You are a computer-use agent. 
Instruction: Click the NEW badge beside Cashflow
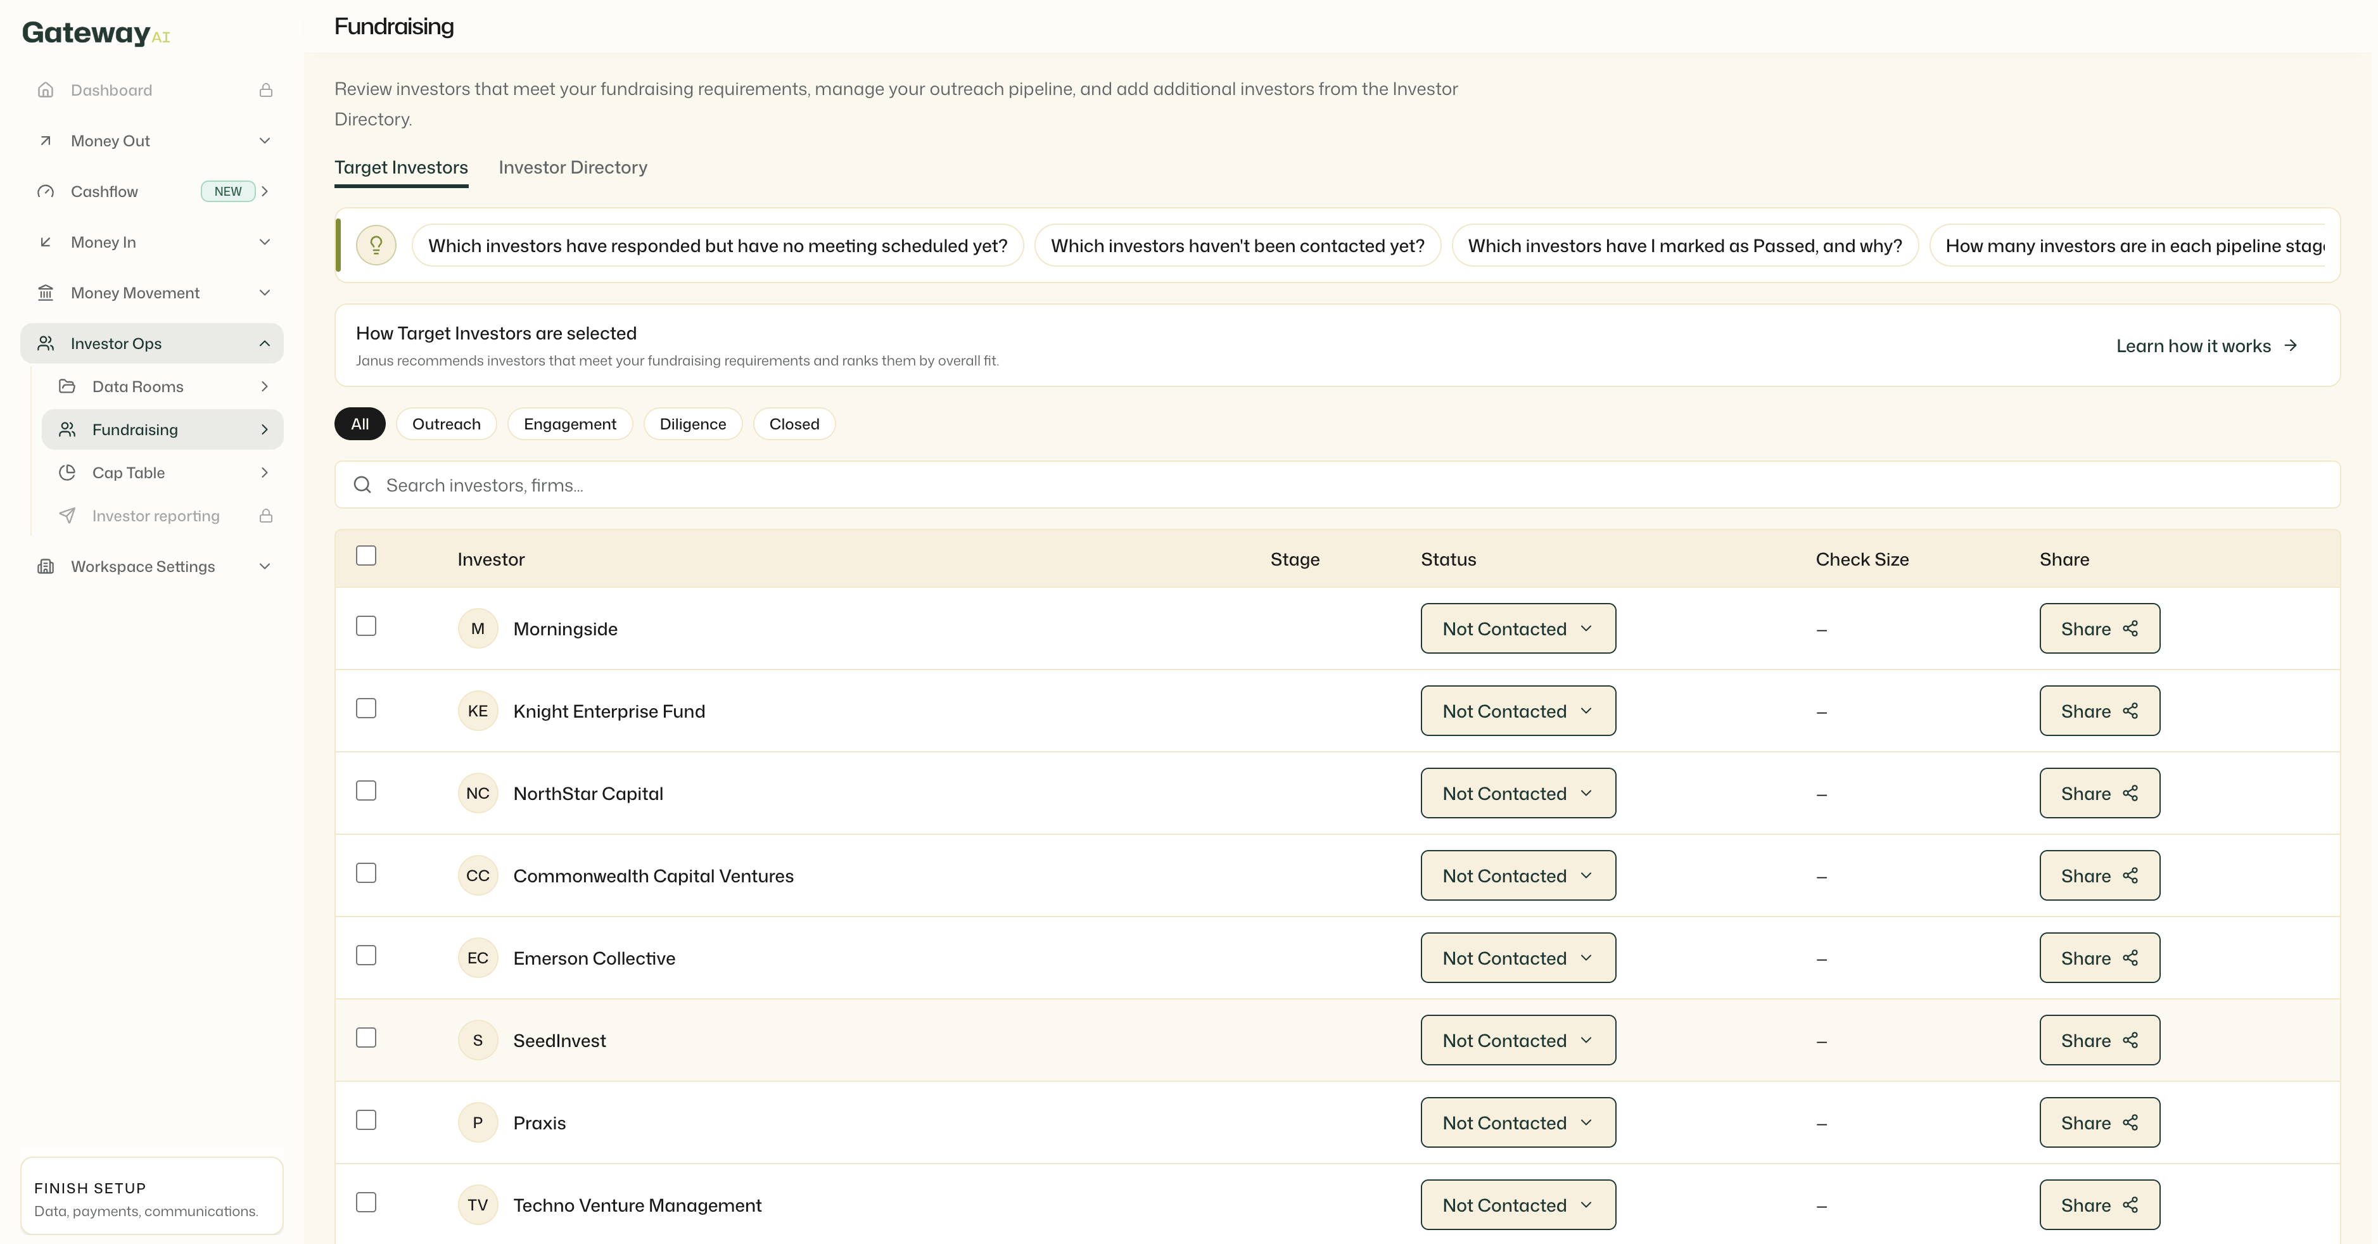(228, 191)
